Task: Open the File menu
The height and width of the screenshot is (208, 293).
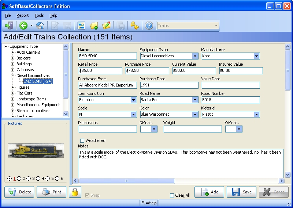Action: (x=8, y=15)
